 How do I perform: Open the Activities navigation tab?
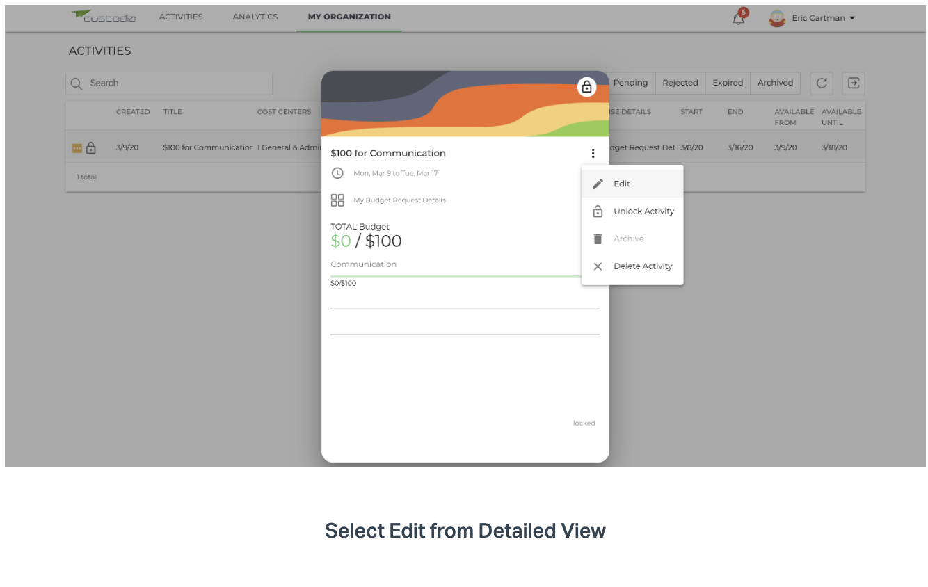[181, 17]
